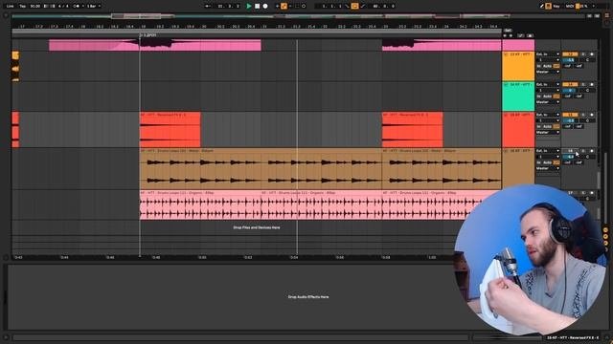
Task: Click the 1. 1. 1 loop start field
Action: [330, 6]
